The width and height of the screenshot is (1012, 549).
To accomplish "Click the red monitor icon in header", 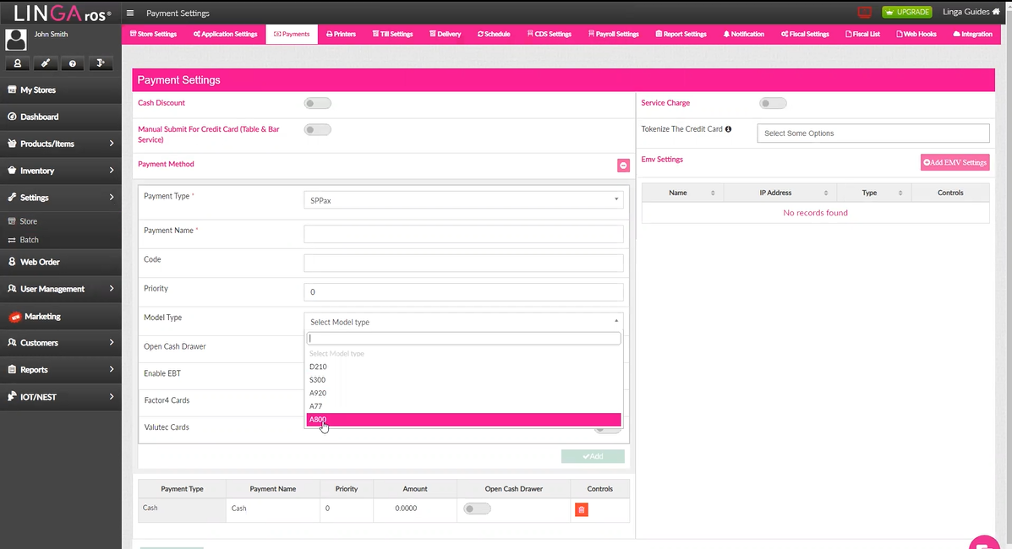I will tap(864, 13).
